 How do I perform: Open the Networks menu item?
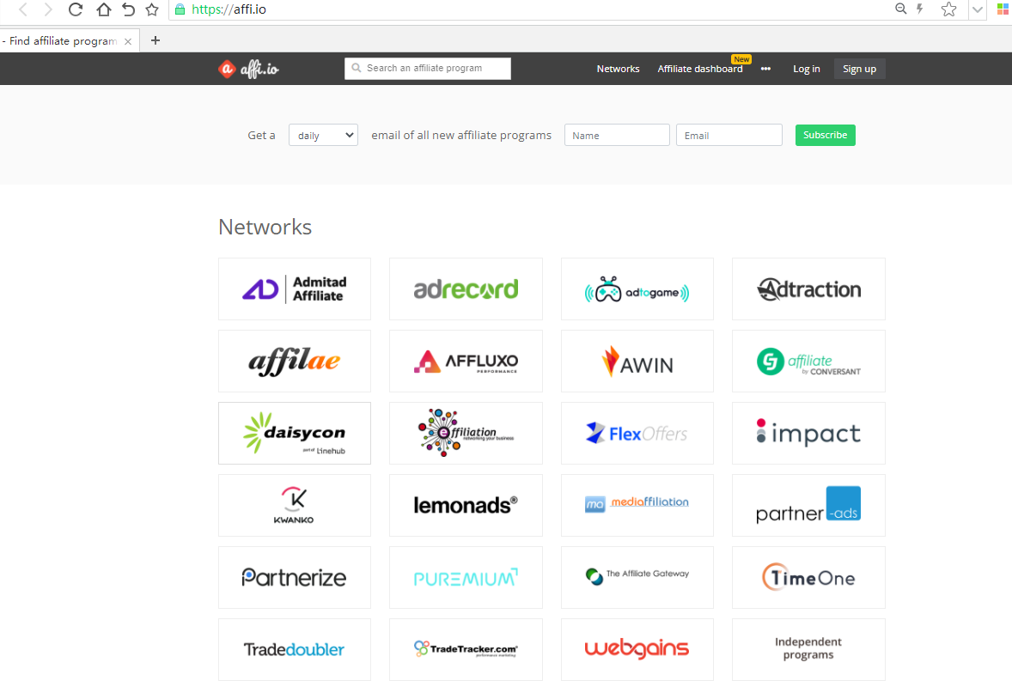(618, 69)
